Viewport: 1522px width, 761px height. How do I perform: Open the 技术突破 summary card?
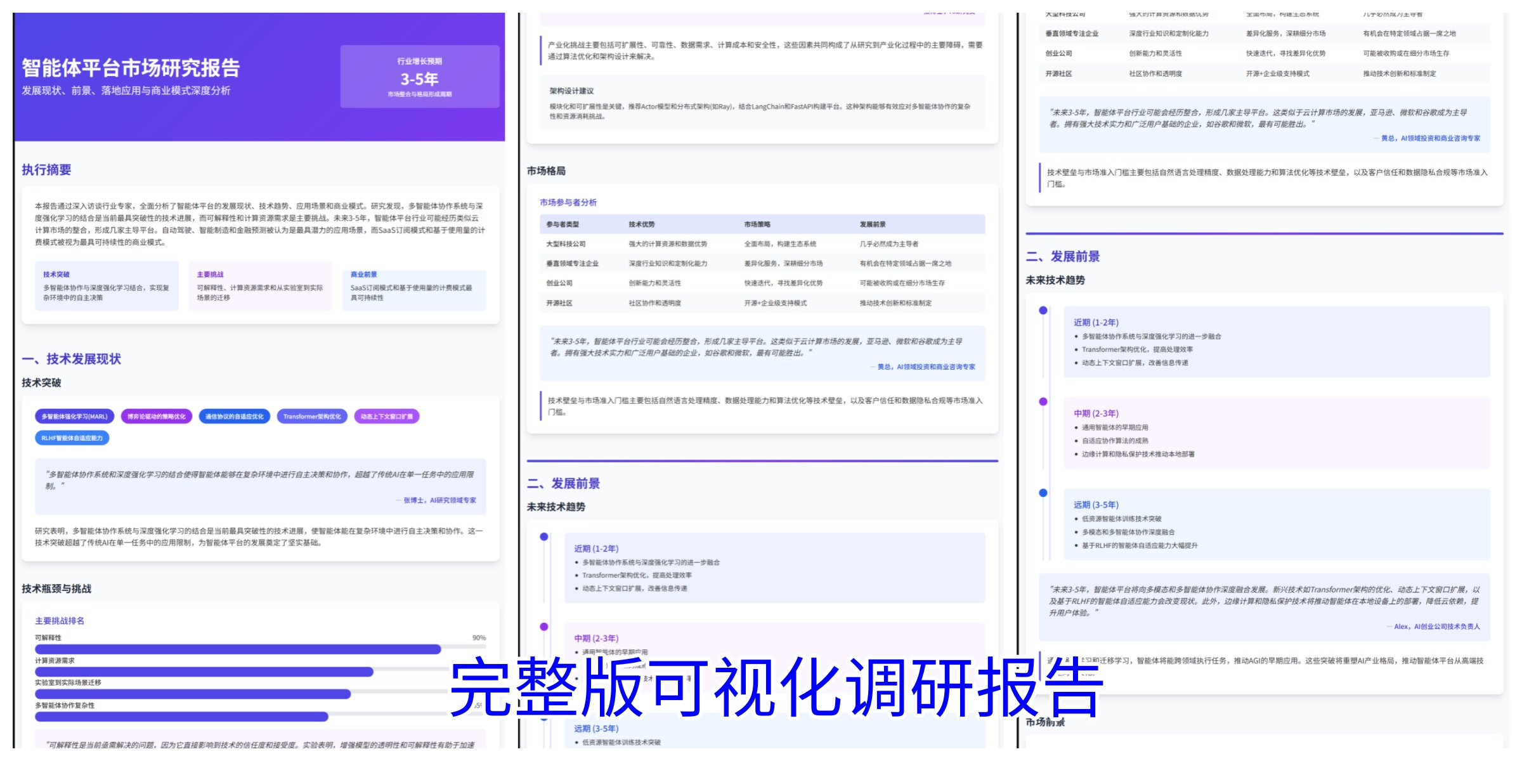[106, 286]
